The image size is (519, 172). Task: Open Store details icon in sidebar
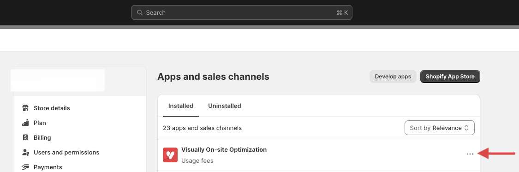point(25,108)
